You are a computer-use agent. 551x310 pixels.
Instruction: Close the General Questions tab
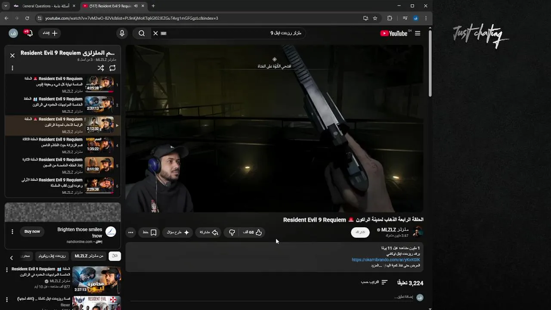pos(74,6)
